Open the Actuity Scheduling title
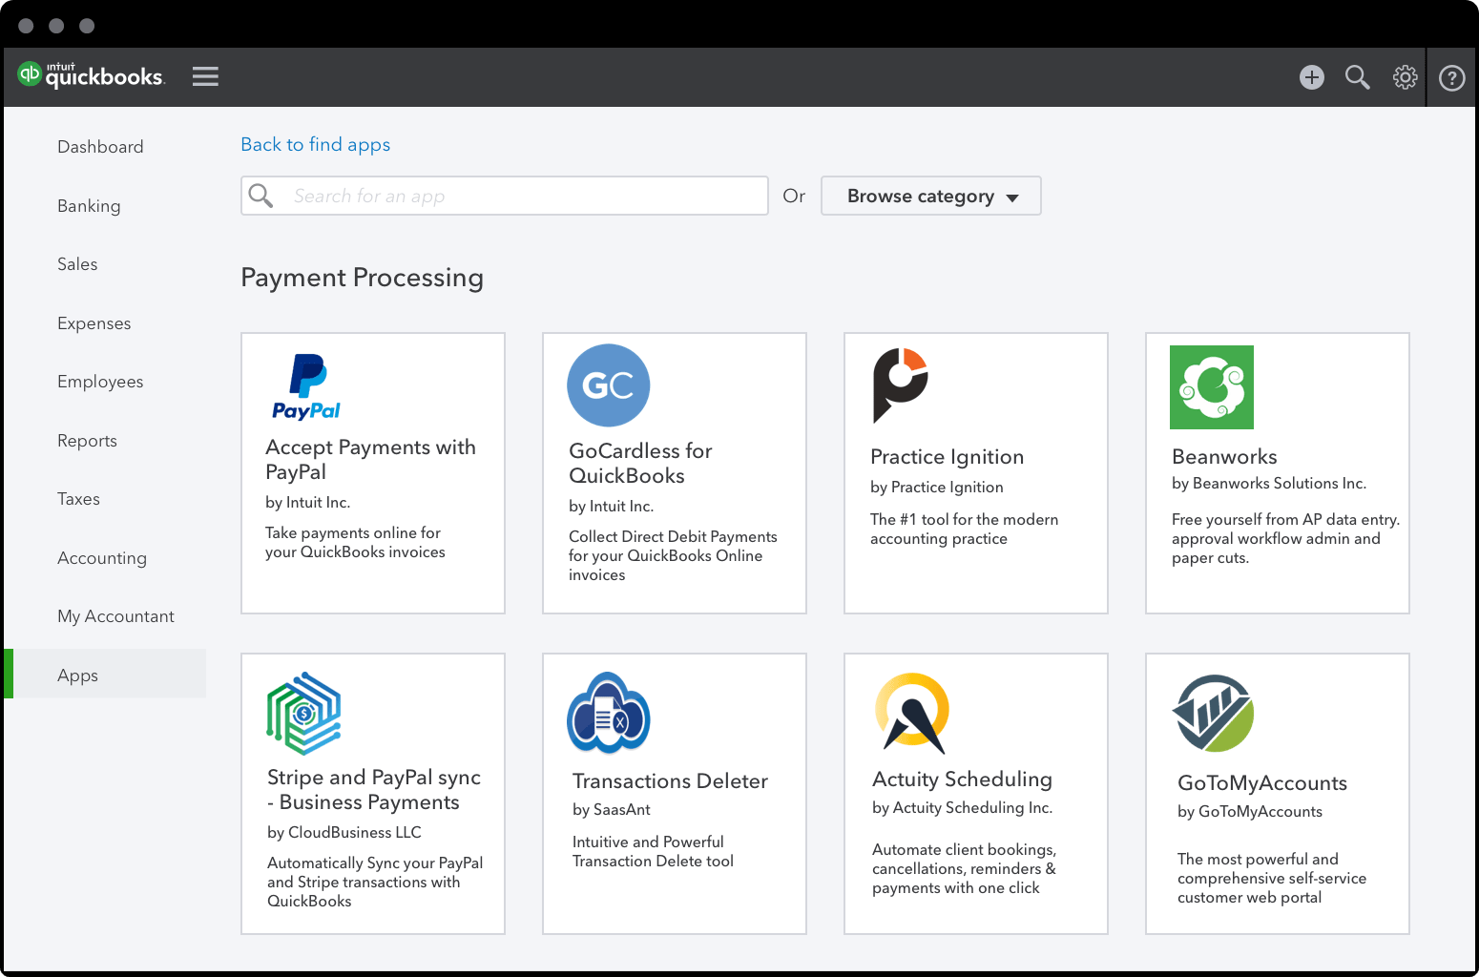 click(x=962, y=780)
